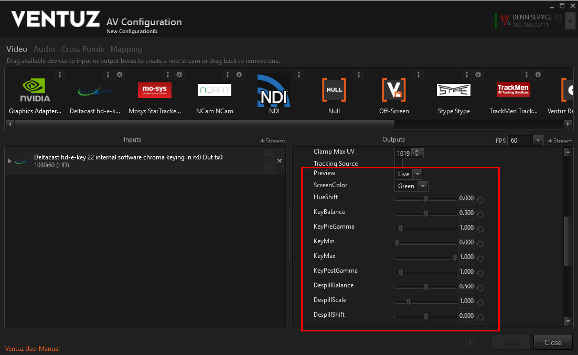The height and width of the screenshot is (355, 578).
Task: Select the Stype tracking device icon
Action: 453,90
